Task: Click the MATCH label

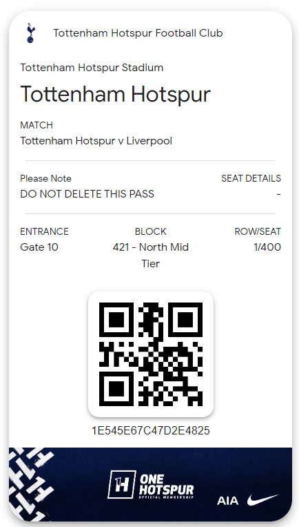Action: coord(37,125)
